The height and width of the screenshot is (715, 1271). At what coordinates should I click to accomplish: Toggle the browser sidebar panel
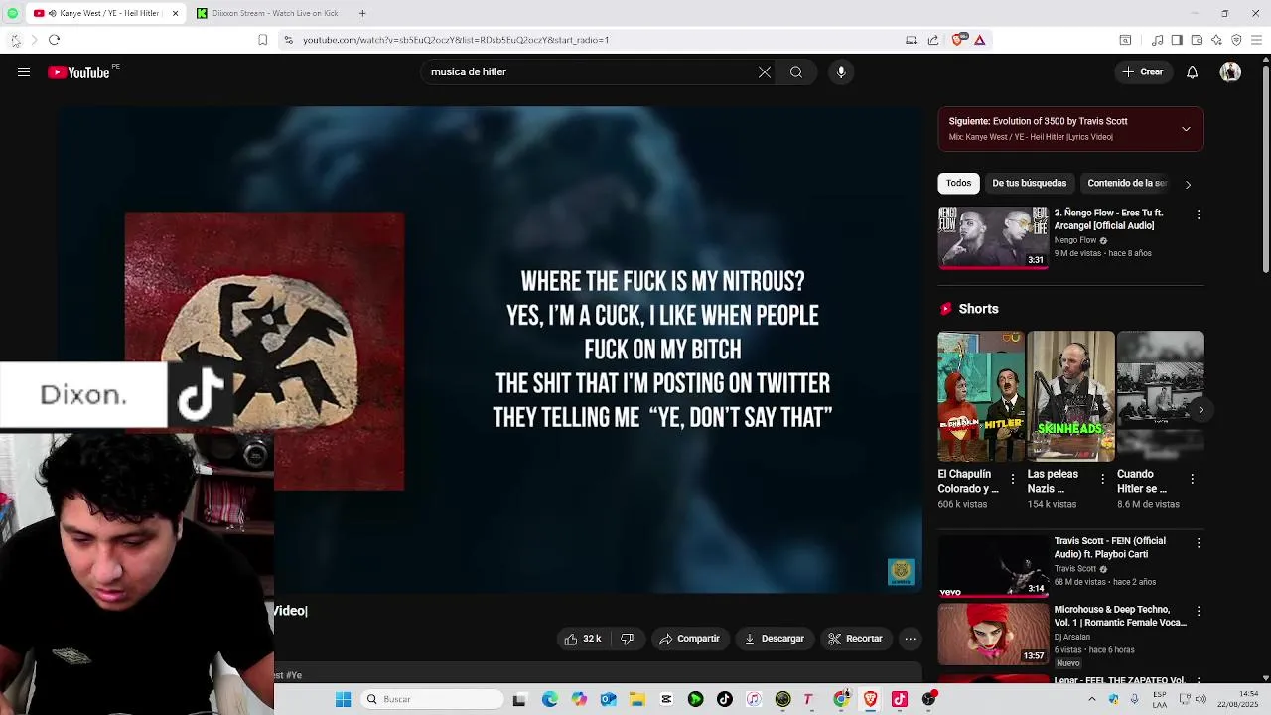point(1177,40)
